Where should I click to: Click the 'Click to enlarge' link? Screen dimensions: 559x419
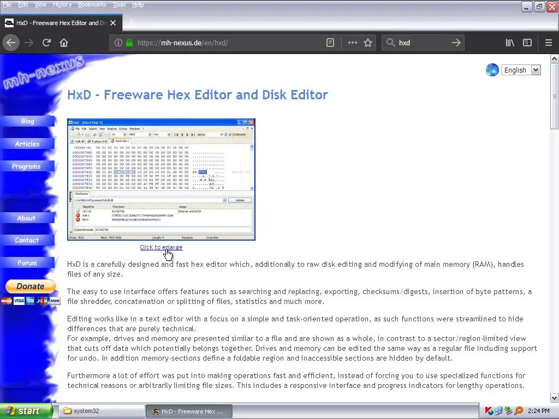point(161,247)
